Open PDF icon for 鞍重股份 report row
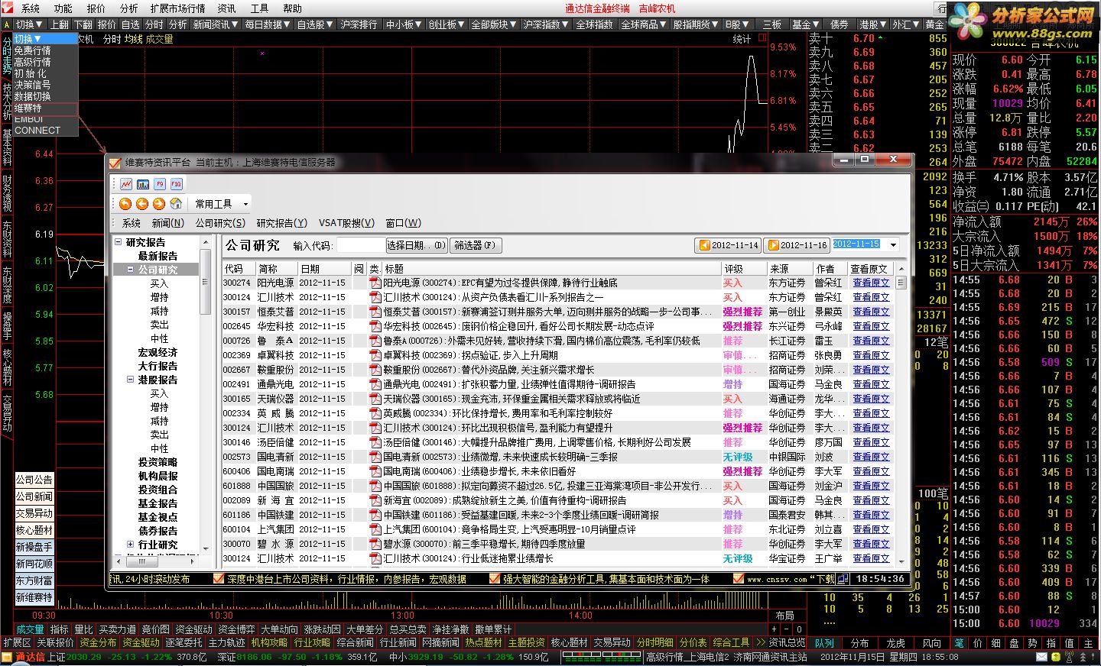Image resolution: width=1101 pixels, height=666 pixels. [x=375, y=370]
